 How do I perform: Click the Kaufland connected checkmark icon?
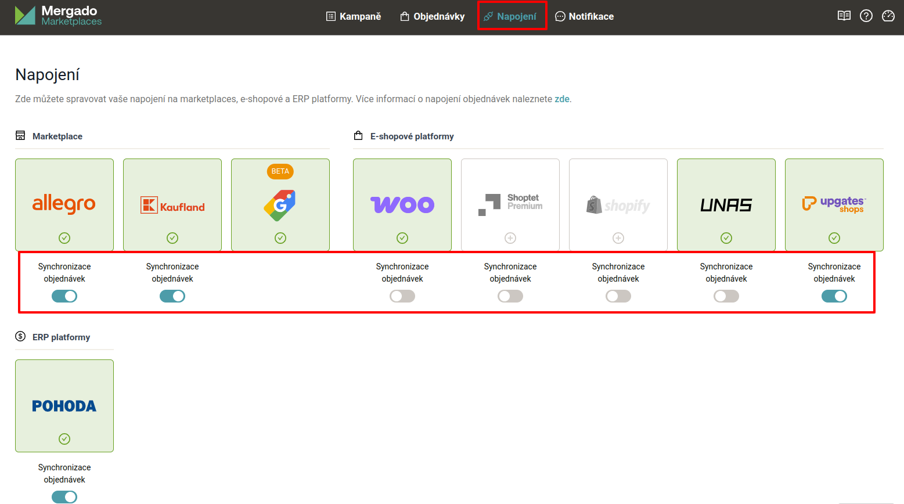(x=172, y=238)
